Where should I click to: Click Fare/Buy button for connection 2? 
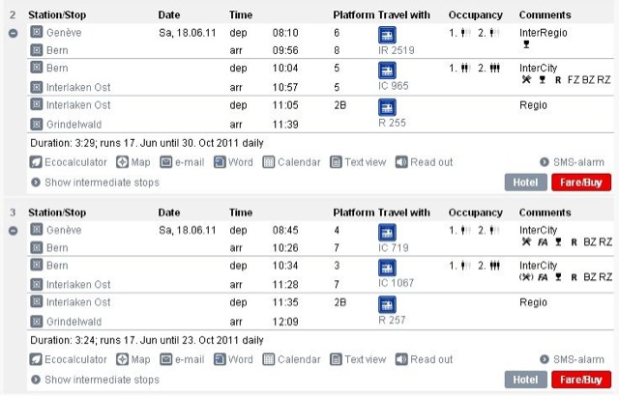(581, 183)
